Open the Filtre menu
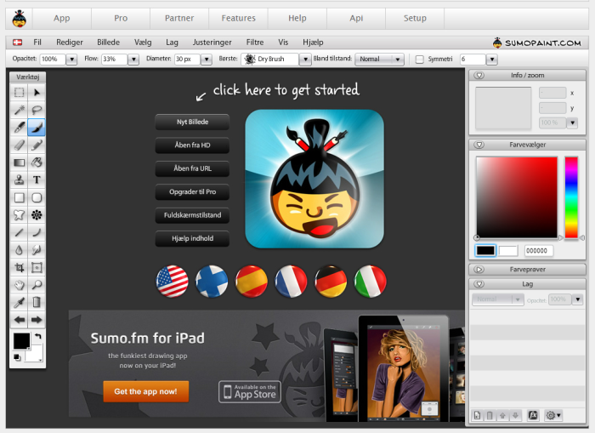Viewport: 595px width, 433px height. pos(255,43)
